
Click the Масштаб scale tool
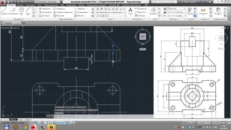click(58, 16)
